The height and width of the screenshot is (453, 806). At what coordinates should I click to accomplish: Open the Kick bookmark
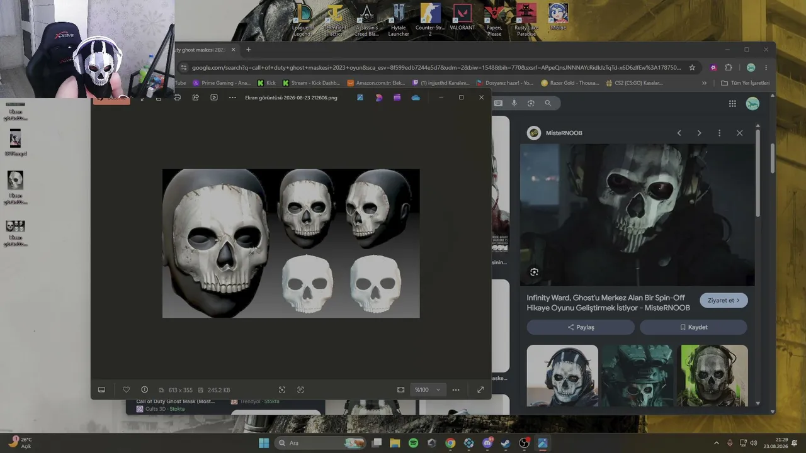pyautogui.click(x=266, y=83)
